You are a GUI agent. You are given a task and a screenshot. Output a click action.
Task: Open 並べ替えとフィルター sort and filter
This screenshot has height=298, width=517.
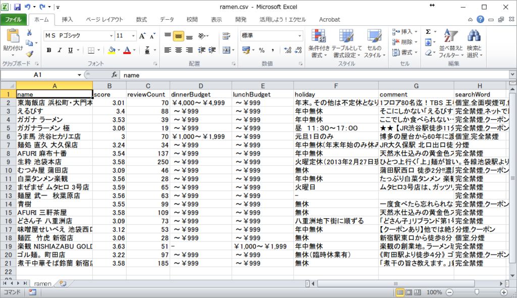point(451,43)
